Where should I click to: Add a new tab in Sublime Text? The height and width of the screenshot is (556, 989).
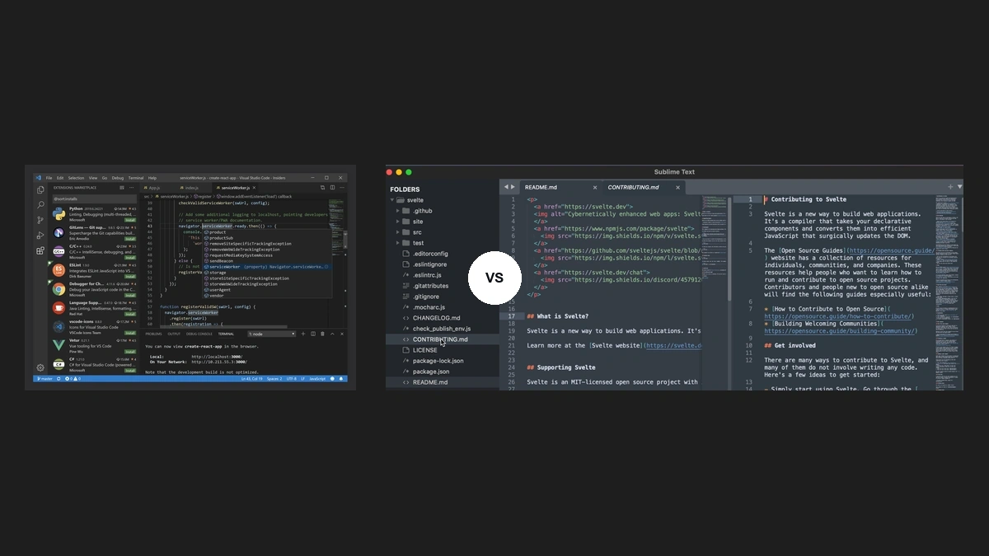950,187
